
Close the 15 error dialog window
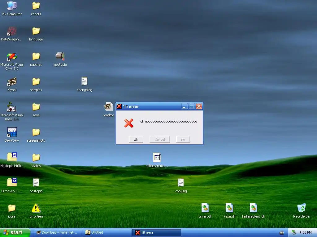tap(199, 106)
